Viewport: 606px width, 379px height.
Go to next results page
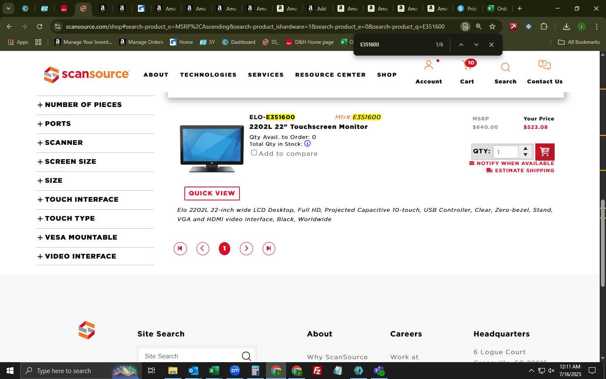[246, 248]
